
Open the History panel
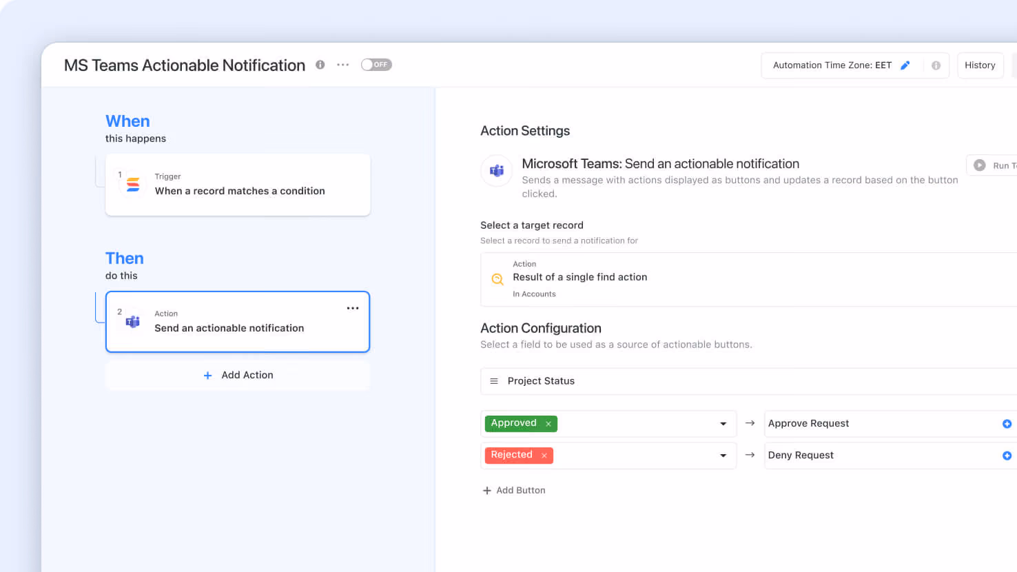coord(980,65)
